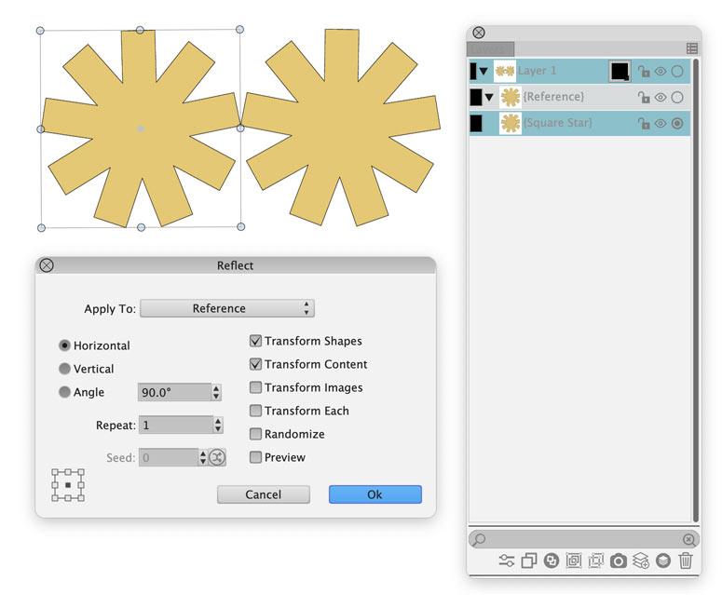Enable the Transform Each checkbox
This screenshot has height=595, width=722.
point(255,411)
